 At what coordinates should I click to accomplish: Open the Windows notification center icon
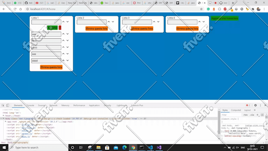pos(262,147)
